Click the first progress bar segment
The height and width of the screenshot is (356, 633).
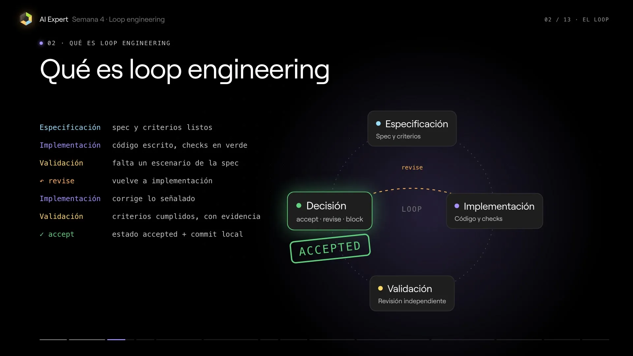click(x=53, y=340)
